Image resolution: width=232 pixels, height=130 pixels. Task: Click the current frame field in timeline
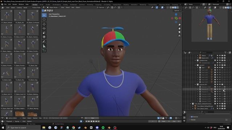(153, 121)
